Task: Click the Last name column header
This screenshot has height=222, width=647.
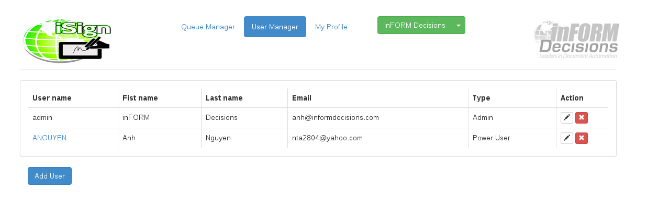Action: click(x=224, y=98)
